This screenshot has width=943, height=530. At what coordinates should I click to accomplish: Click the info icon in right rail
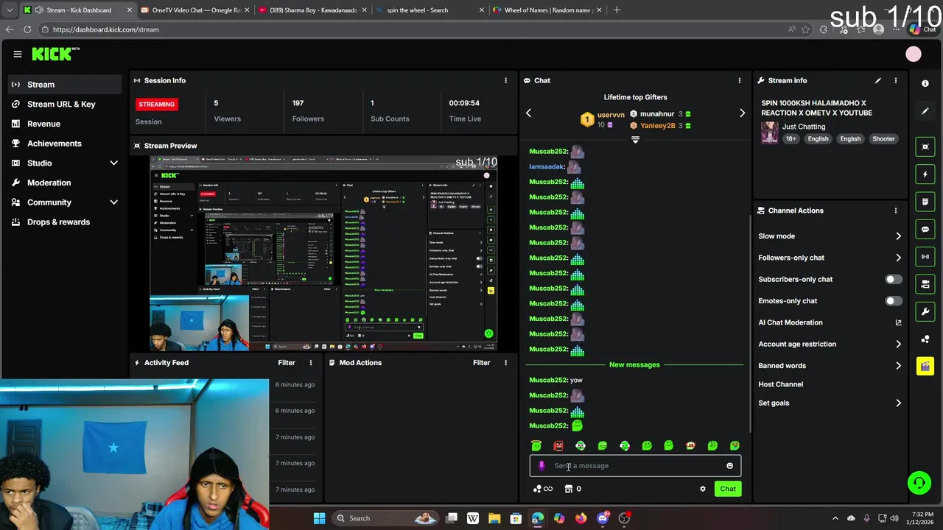pyautogui.click(x=925, y=84)
